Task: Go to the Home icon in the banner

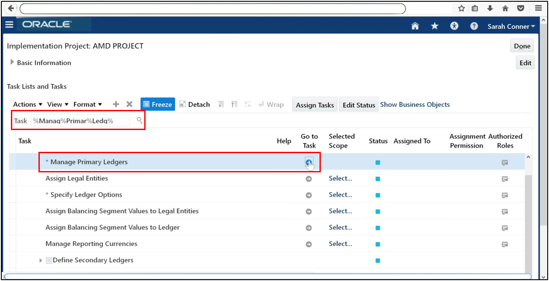Action: pyautogui.click(x=414, y=26)
